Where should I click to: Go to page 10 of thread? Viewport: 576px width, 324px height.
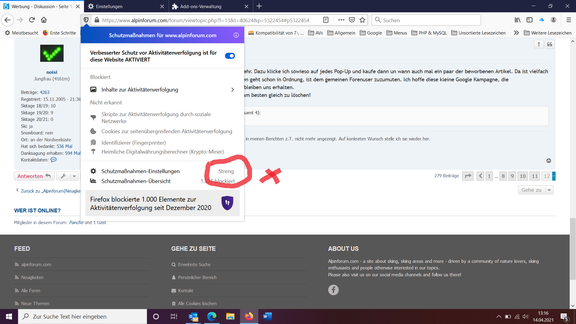(x=523, y=176)
